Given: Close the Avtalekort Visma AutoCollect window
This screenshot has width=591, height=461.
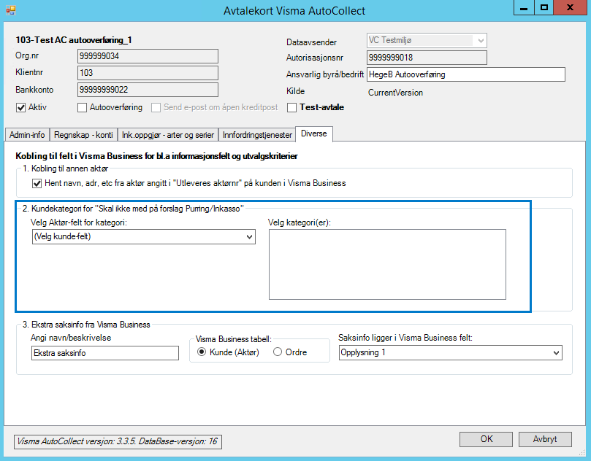Looking at the screenshot, I should [571, 7].
